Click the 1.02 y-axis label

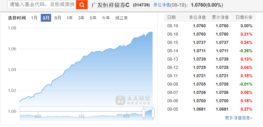pos(12,91)
